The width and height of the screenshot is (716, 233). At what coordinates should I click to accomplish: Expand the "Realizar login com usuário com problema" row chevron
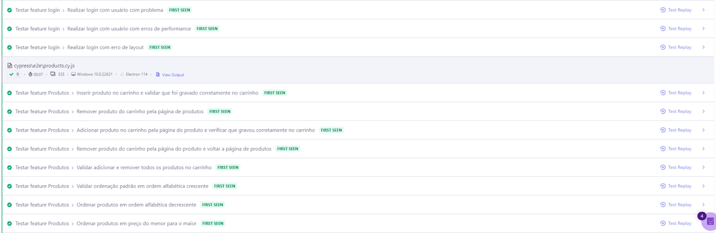point(703,10)
